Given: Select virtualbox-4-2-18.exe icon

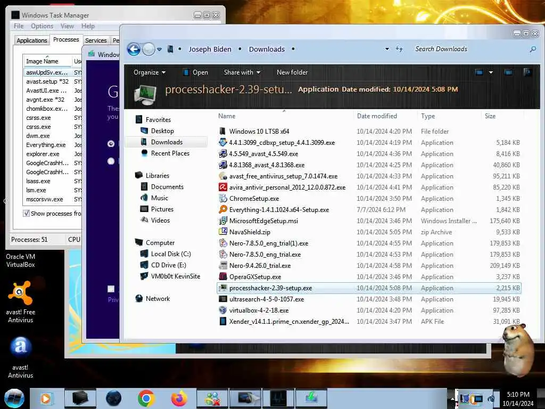Looking at the screenshot, I should [222, 310].
